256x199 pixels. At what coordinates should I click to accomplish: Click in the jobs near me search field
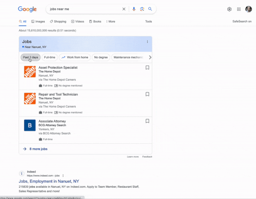pyautogui.click(x=85, y=9)
